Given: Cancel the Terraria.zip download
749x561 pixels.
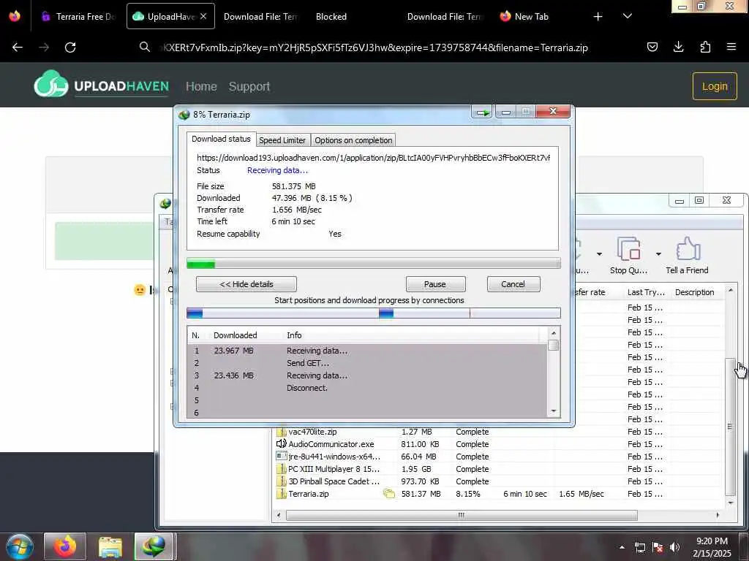Looking at the screenshot, I should point(513,284).
